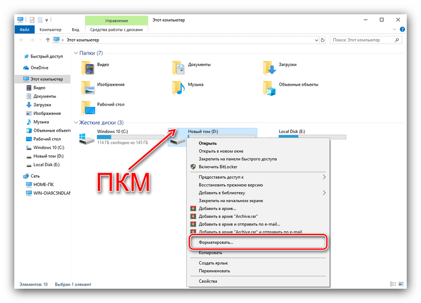Image resolution: width=421 pixels, height=303 pixels.
Task: Open the Музыка folder icon
Action: click(x=178, y=87)
